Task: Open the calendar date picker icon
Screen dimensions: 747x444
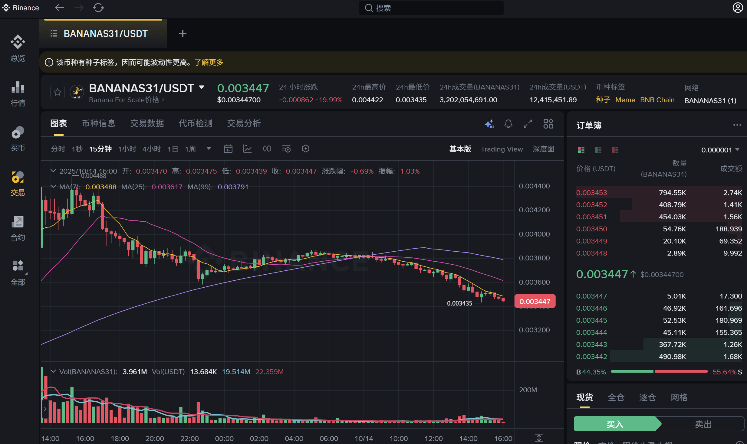Action: 228,149
